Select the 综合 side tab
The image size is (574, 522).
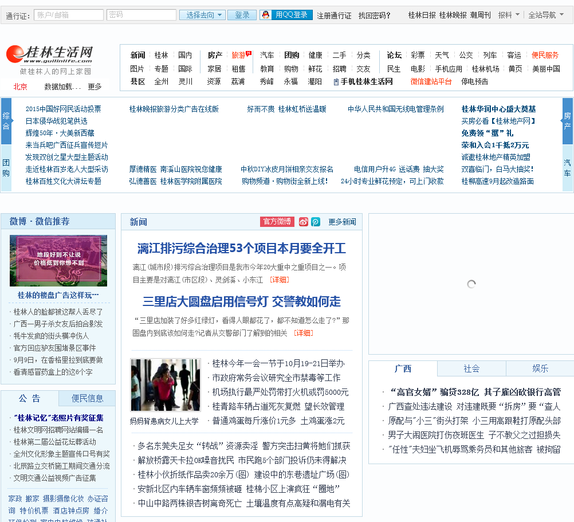(x=6, y=121)
